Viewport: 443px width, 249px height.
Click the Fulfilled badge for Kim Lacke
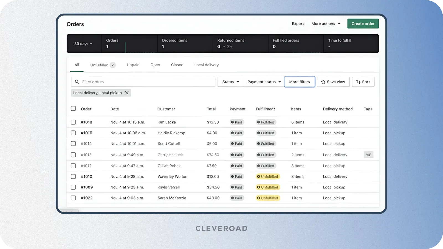pyautogui.click(x=266, y=122)
